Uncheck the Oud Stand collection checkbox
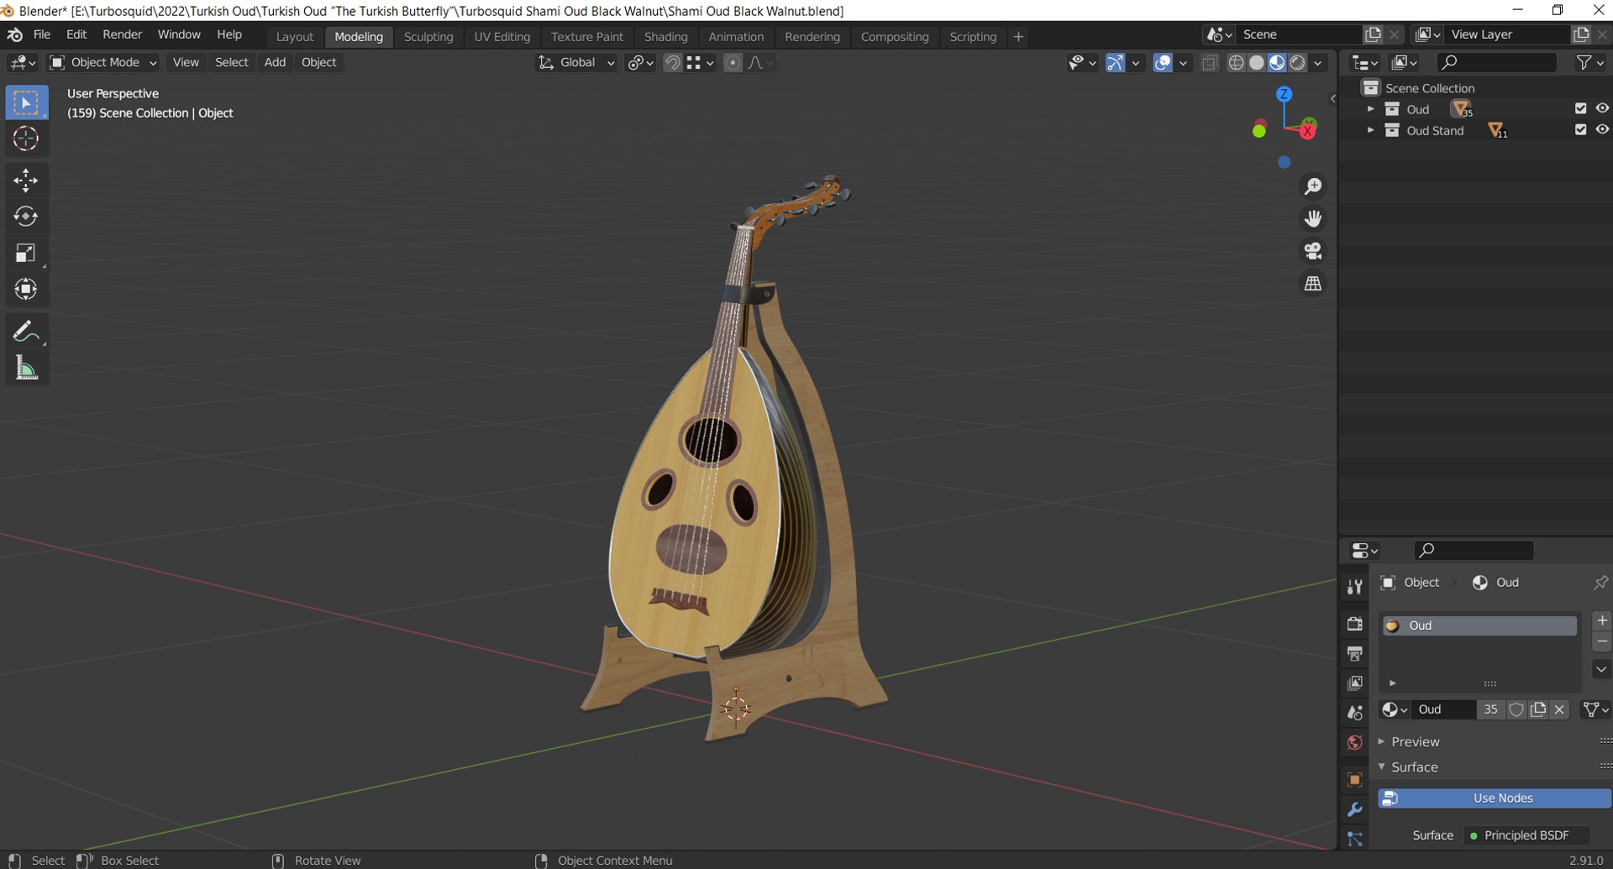Screen dimensions: 1613x869 coord(1580,129)
